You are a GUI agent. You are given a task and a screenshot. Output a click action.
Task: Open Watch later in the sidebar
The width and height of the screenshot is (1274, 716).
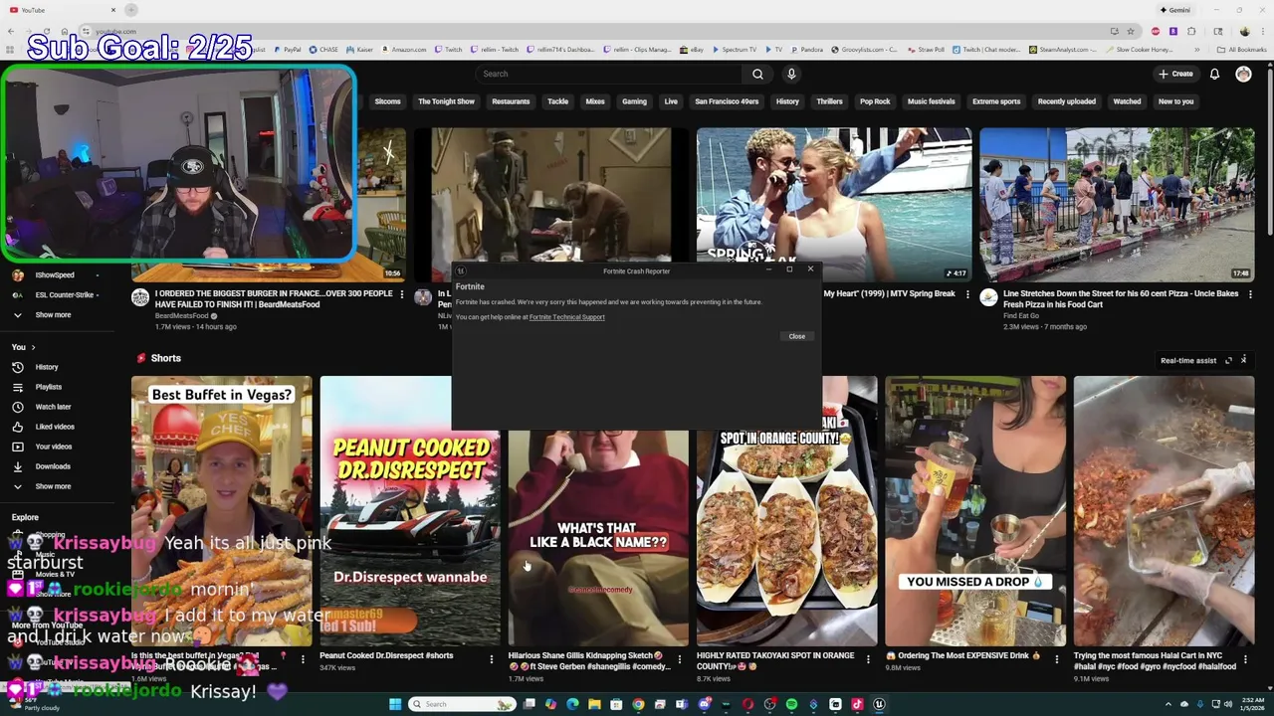[x=53, y=407]
